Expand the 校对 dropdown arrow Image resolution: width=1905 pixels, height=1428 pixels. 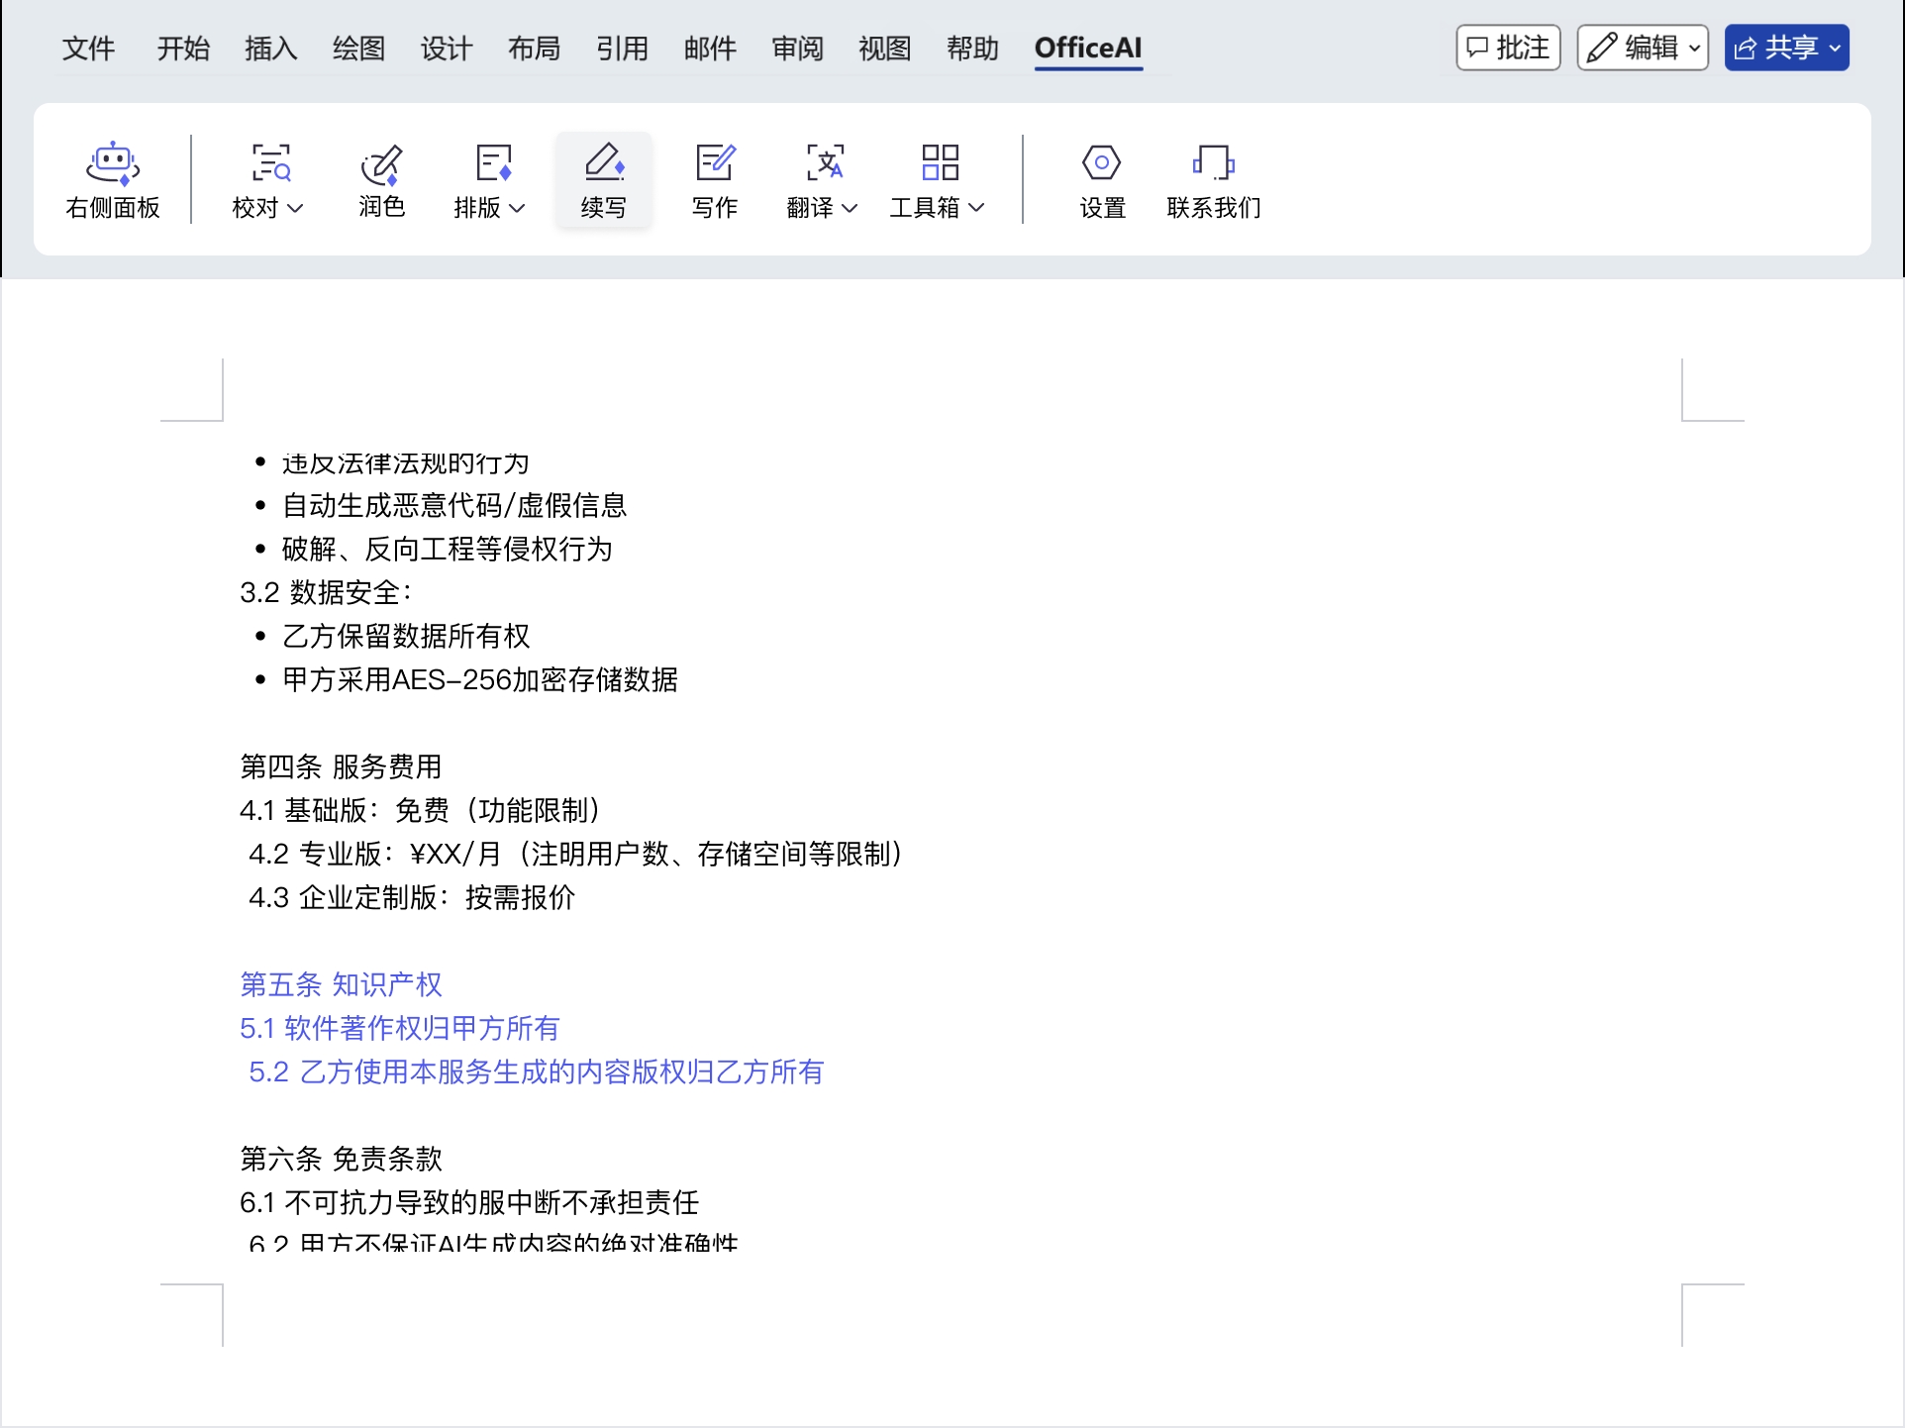(x=295, y=208)
